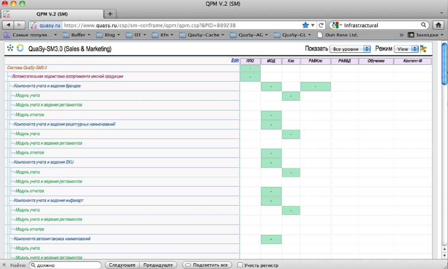
Task: Open the QauSy-Cache bookmarks folder
Action: (x=202, y=35)
